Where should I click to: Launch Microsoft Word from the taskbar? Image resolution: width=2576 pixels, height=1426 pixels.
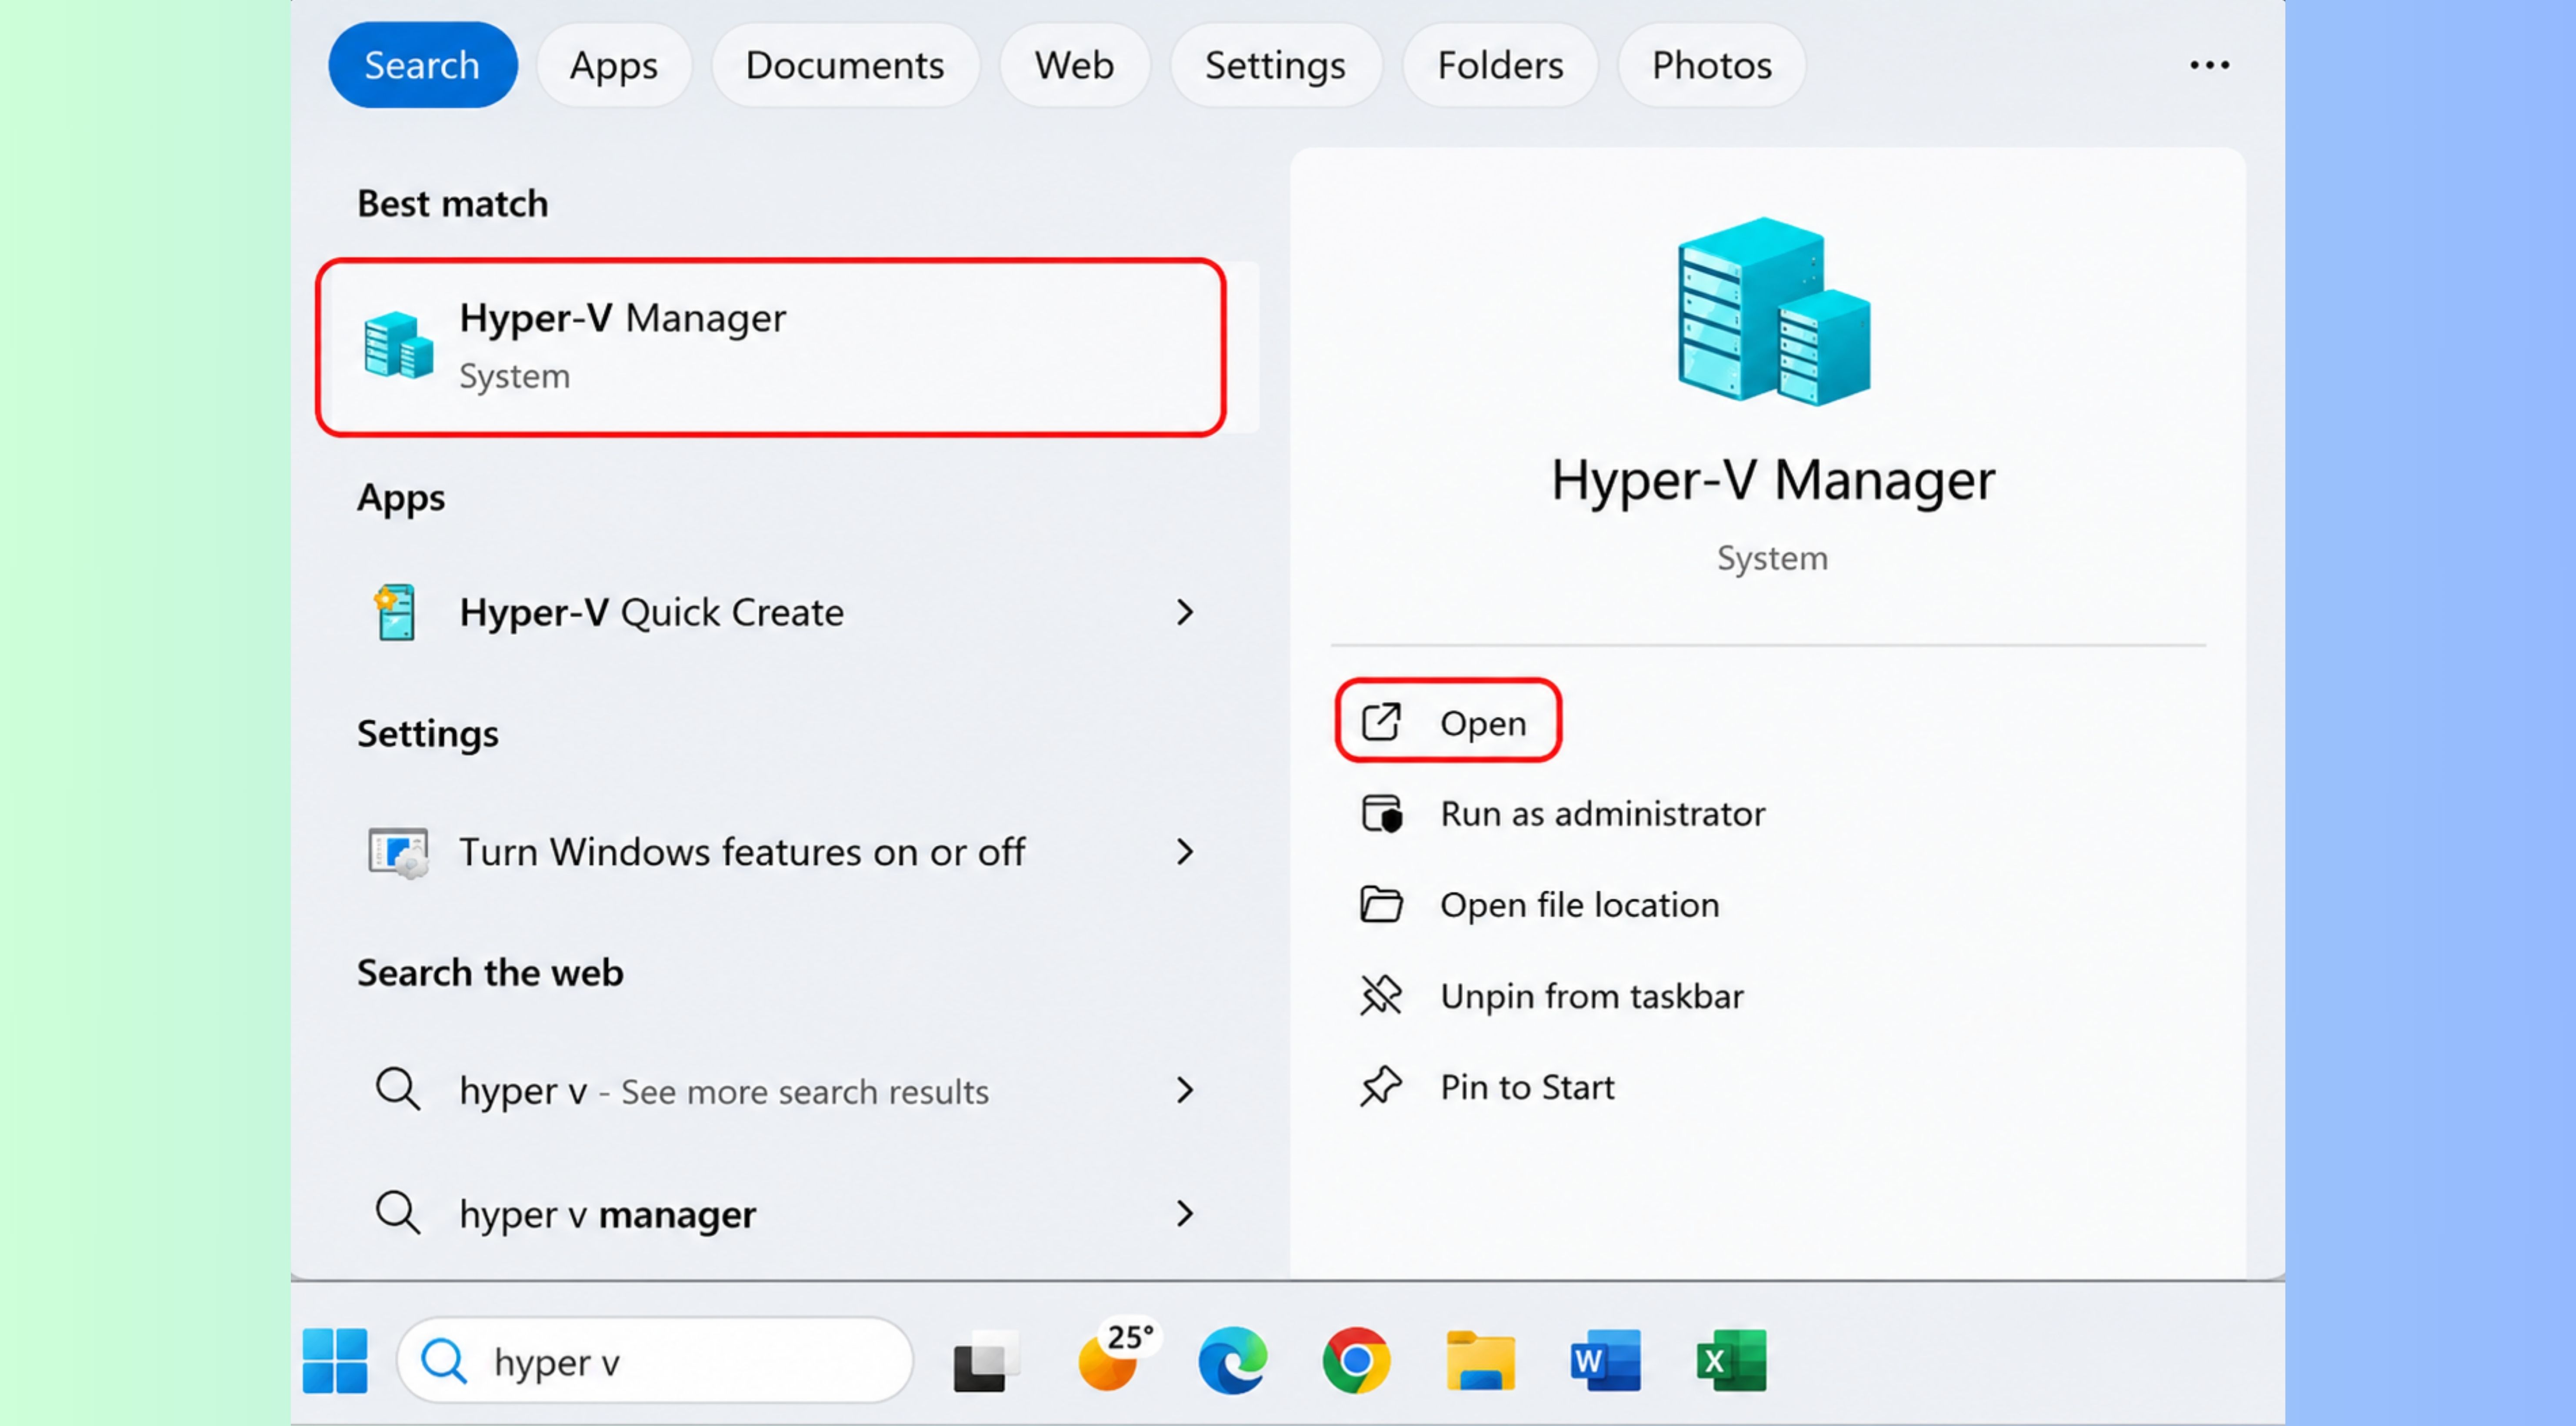point(1605,1360)
